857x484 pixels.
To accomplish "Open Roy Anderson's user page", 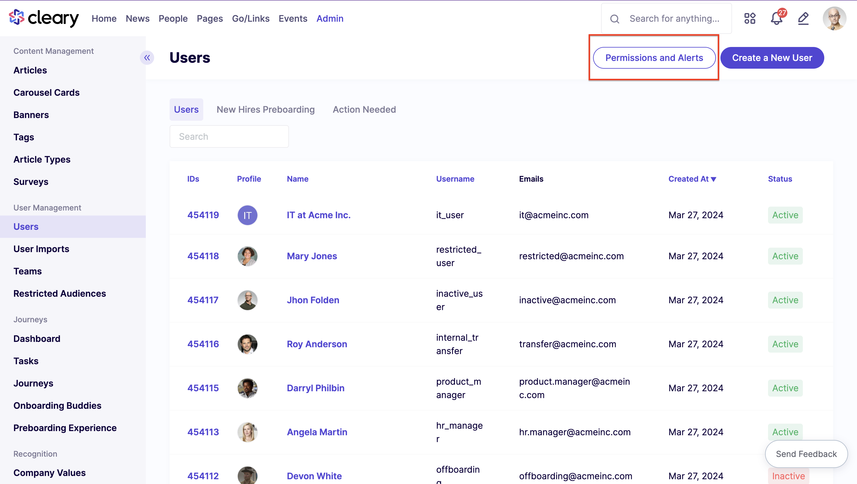I will click(317, 344).
